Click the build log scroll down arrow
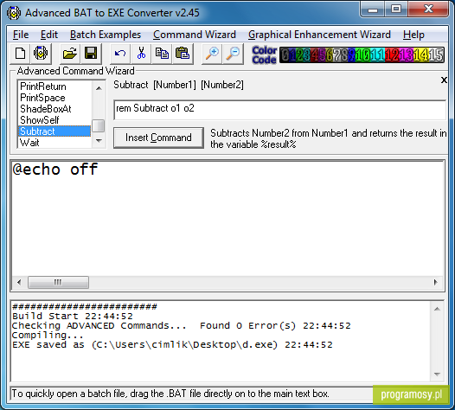Screen dimensions: 455x410 pos(437,374)
